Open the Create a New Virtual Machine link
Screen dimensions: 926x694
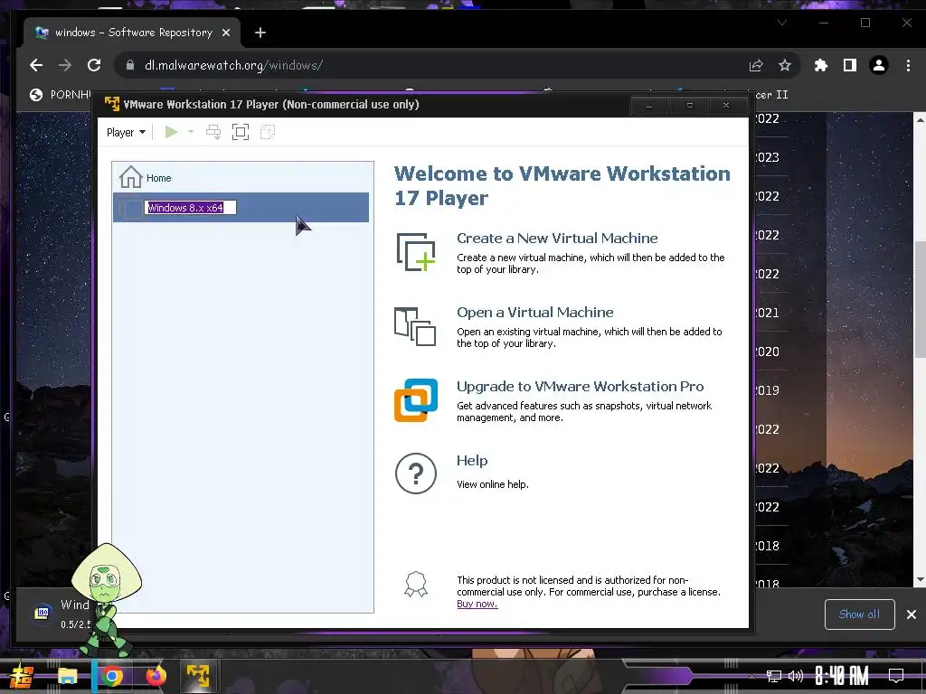557,238
